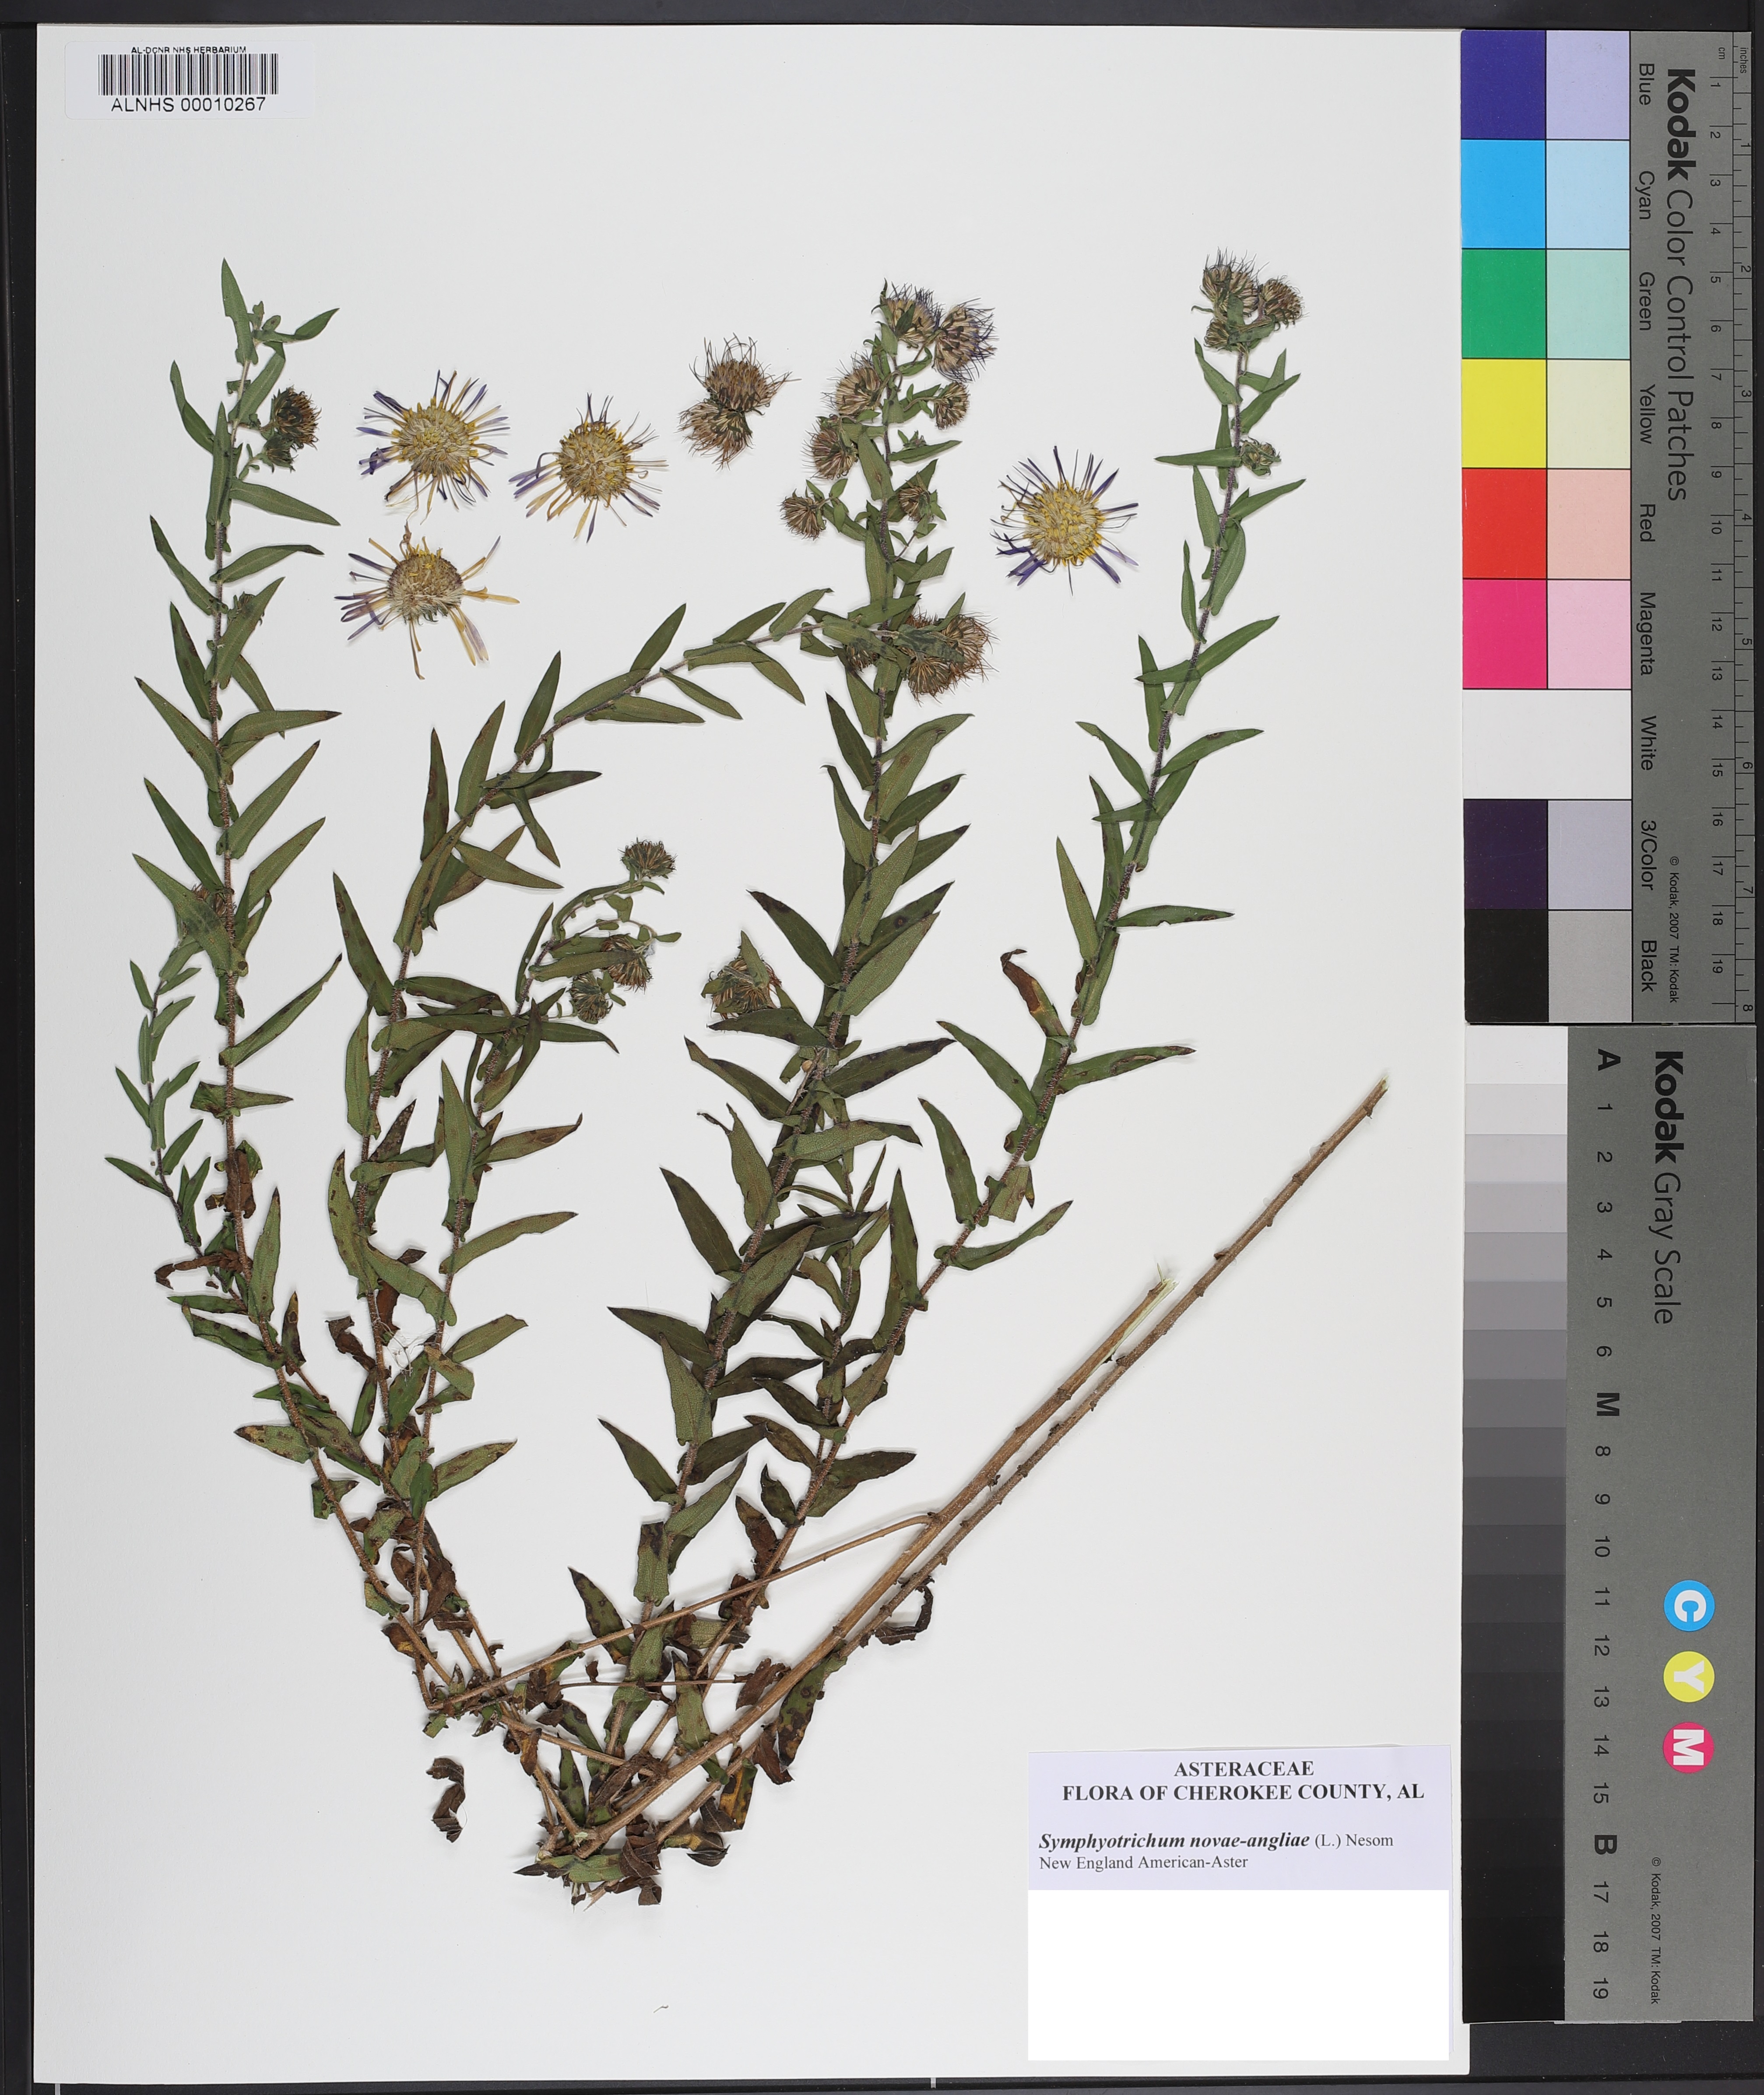This screenshot has height=2095, width=1764.
Task: Click the yellow "Y" circle
Action: (x=1689, y=1677)
